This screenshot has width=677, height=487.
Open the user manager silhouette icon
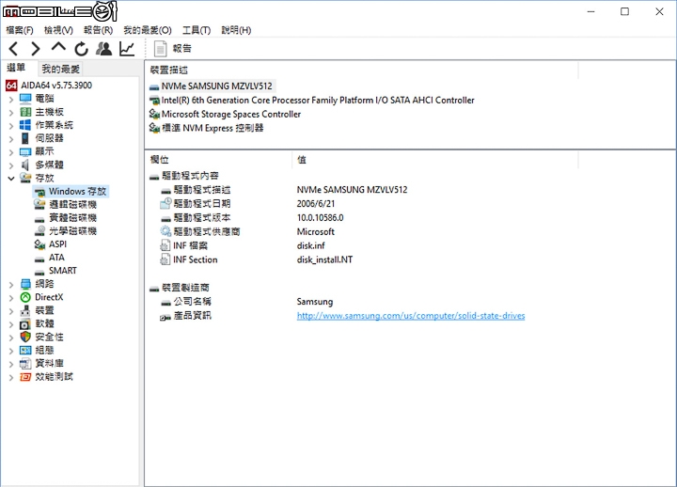click(x=103, y=49)
